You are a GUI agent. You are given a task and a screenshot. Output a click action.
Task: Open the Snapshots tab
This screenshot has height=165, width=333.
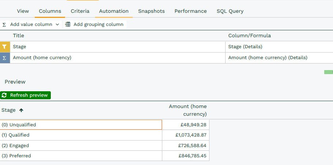tap(151, 11)
